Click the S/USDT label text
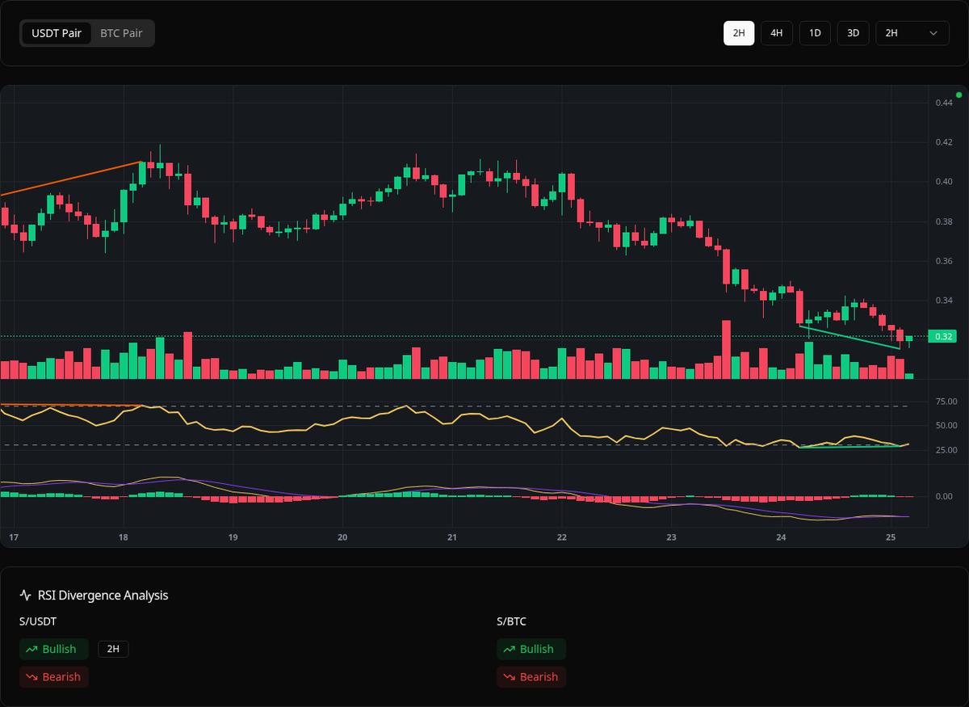Viewport: 969px width, 707px height. pos(38,621)
